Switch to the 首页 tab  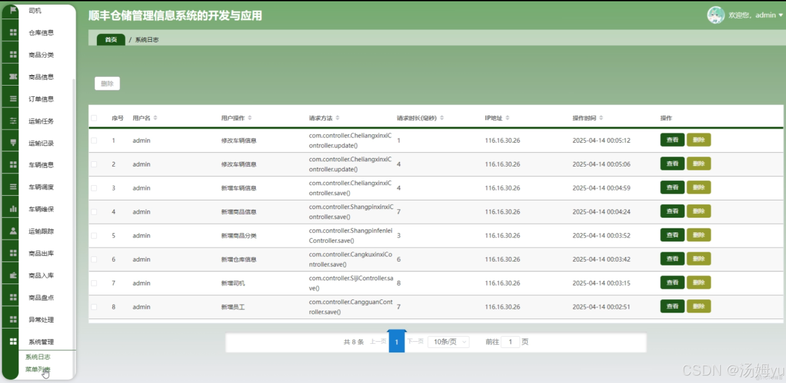pos(110,39)
